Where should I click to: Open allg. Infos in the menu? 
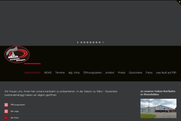click(x=74, y=73)
